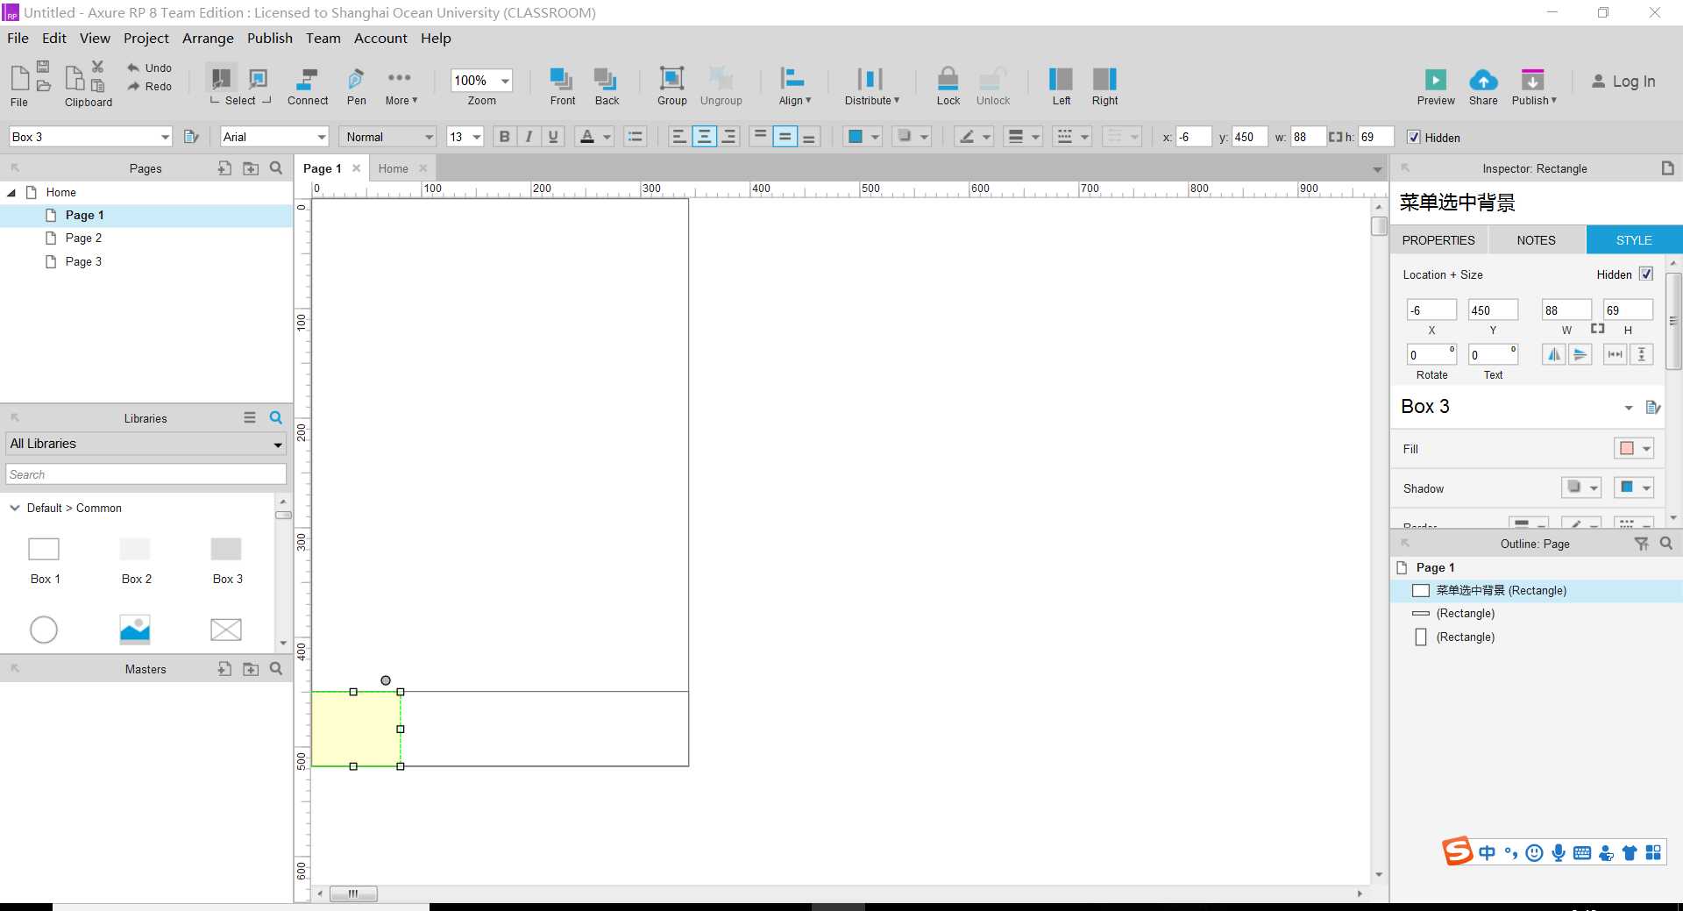The image size is (1683, 911).
Task: Select the Placeholder widget in library
Action: click(x=226, y=630)
